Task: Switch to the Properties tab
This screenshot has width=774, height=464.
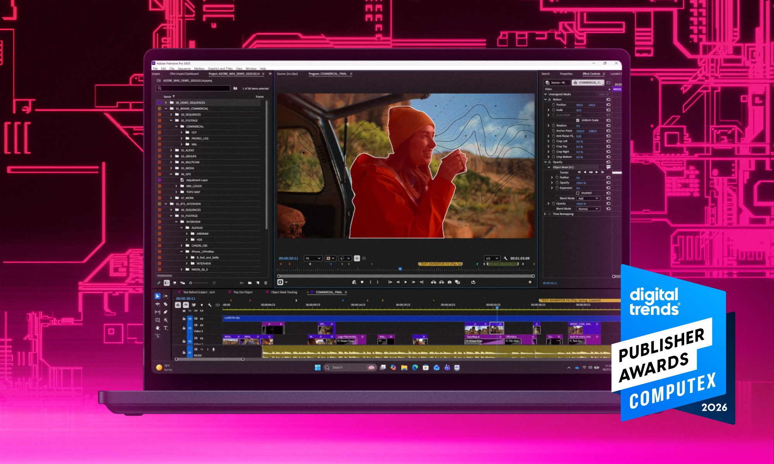Action: [566, 74]
